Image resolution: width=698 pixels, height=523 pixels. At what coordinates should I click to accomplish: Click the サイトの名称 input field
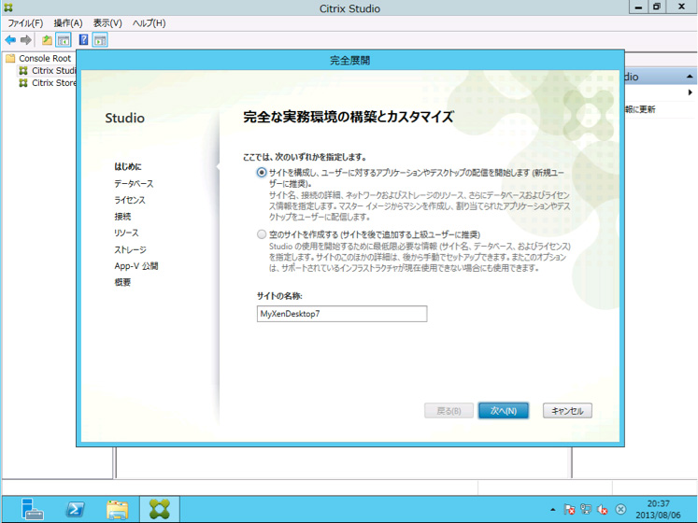pyautogui.click(x=342, y=314)
